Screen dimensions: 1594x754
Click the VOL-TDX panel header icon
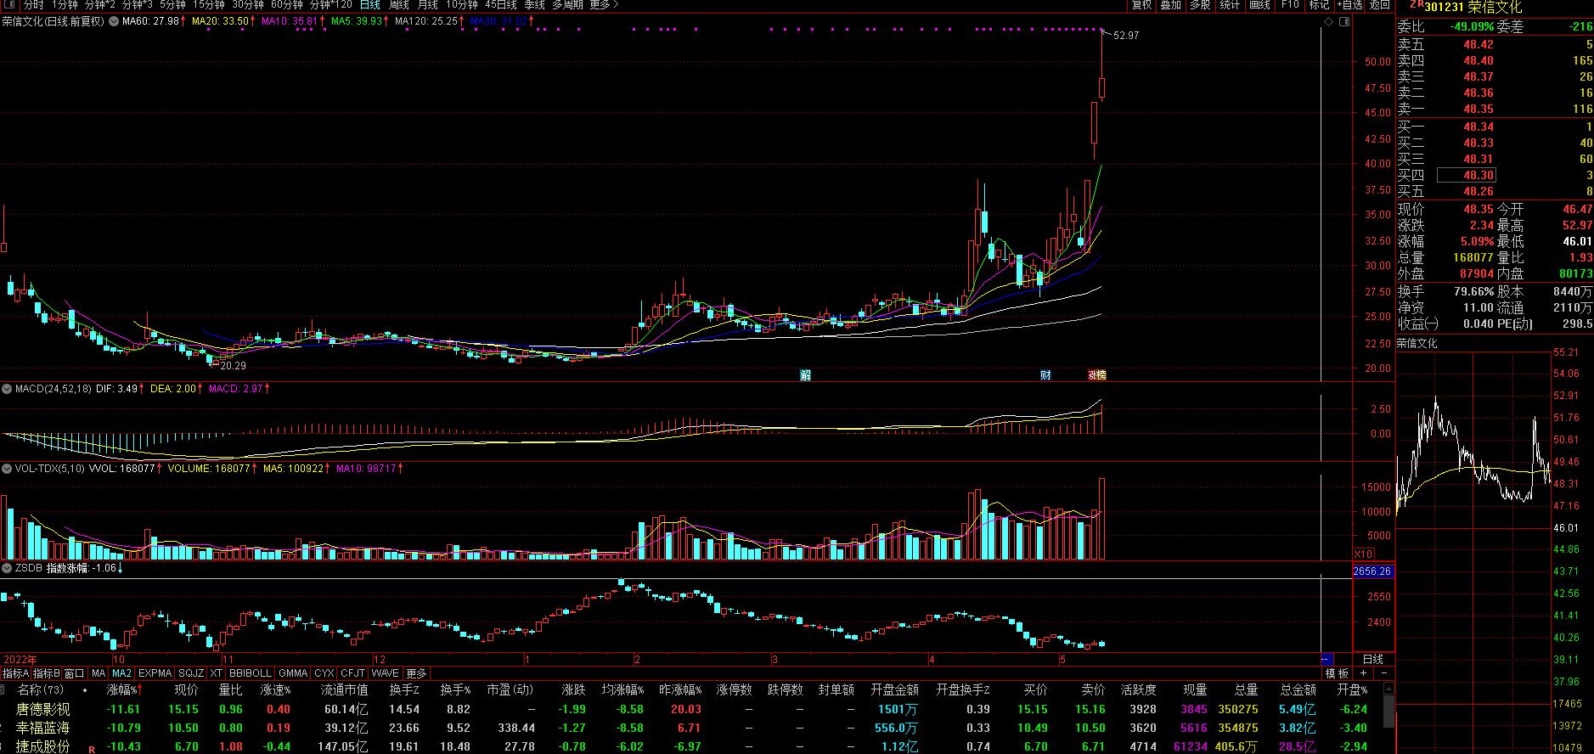[x=7, y=468]
